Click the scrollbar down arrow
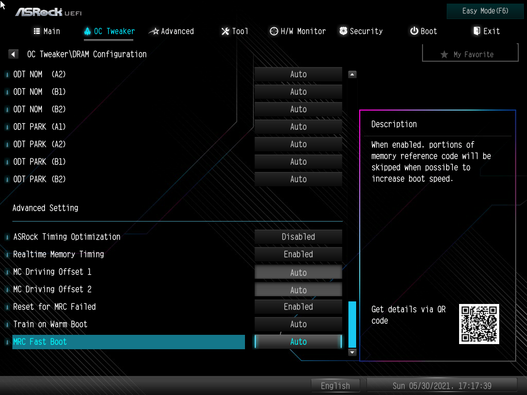 [352, 352]
